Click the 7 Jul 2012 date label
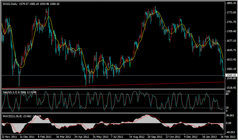 click(x=117, y=137)
